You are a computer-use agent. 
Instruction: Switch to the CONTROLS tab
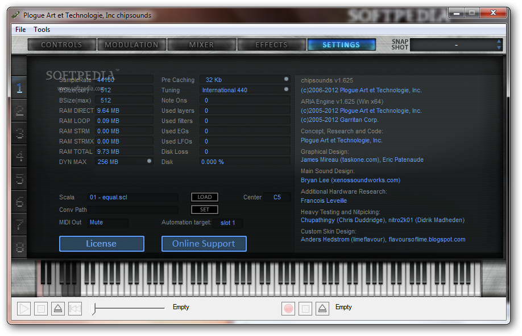[61, 44]
